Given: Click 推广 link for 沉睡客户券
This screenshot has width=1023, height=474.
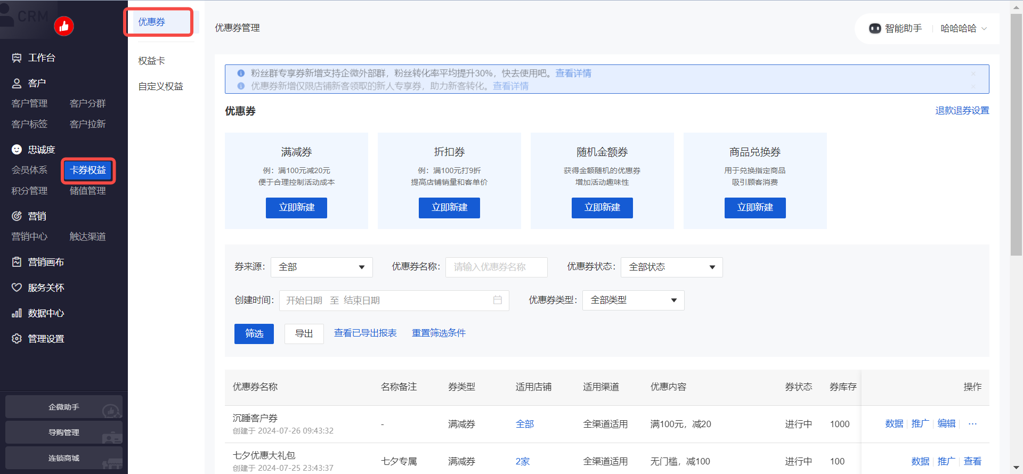Looking at the screenshot, I should point(920,424).
